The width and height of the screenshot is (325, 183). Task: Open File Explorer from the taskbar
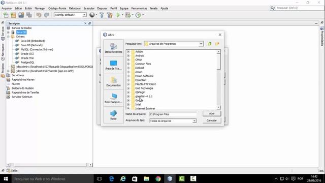(147, 178)
